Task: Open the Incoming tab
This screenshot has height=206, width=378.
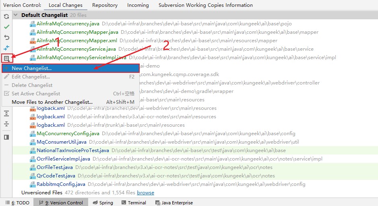Action: coord(138,5)
